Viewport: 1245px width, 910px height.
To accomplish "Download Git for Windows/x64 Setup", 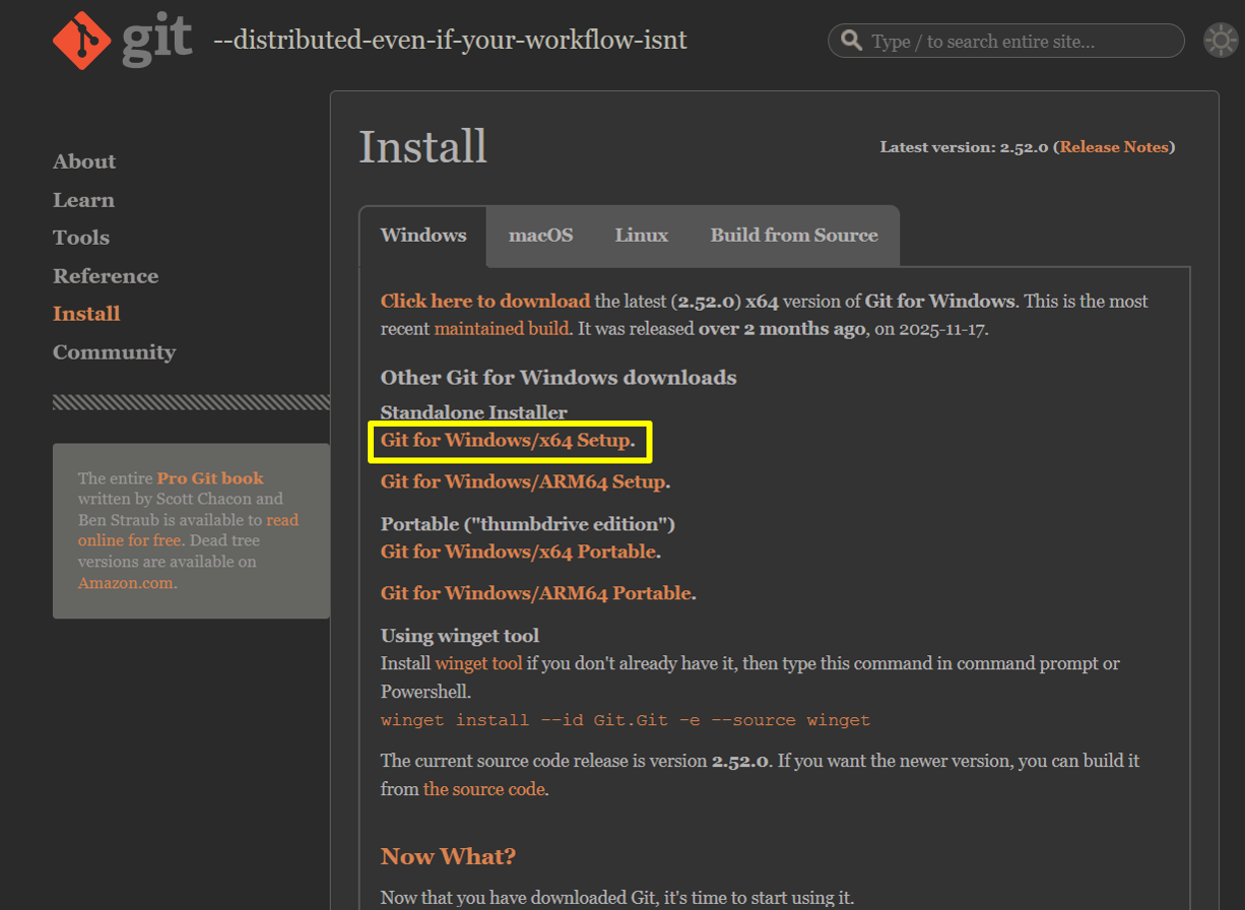I will 506,441.
